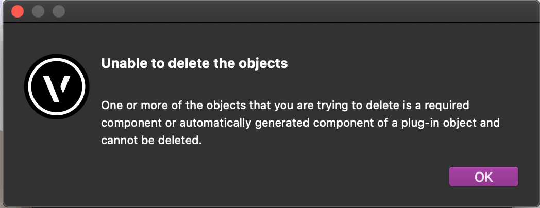
Task: Click the words "One or more" in the message
Action: (129, 106)
